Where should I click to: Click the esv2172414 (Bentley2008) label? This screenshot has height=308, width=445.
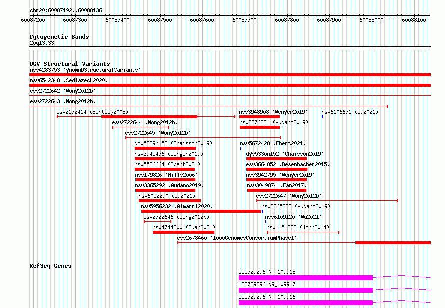tap(92, 112)
